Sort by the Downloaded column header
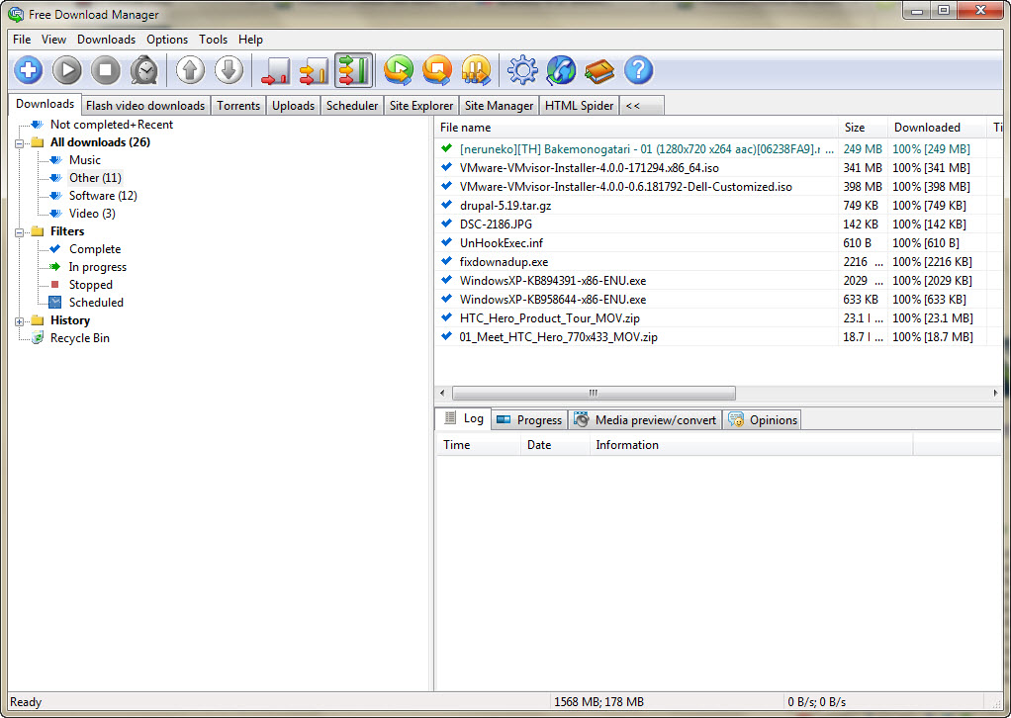The height and width of the screenshot is (718, 1011). point(937,128)
